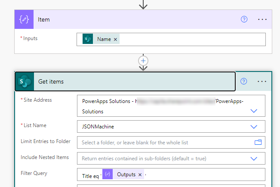Expand the List Name dropdown chevron
Image resolution: width=280 pixels, height=187 pixels.
click(x=254, y=127)
